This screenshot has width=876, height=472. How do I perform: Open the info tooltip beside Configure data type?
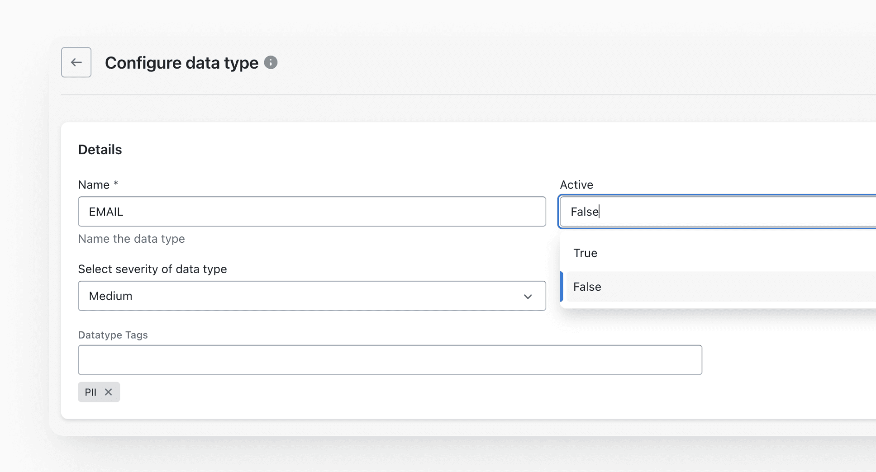click(x=271, y=62)
